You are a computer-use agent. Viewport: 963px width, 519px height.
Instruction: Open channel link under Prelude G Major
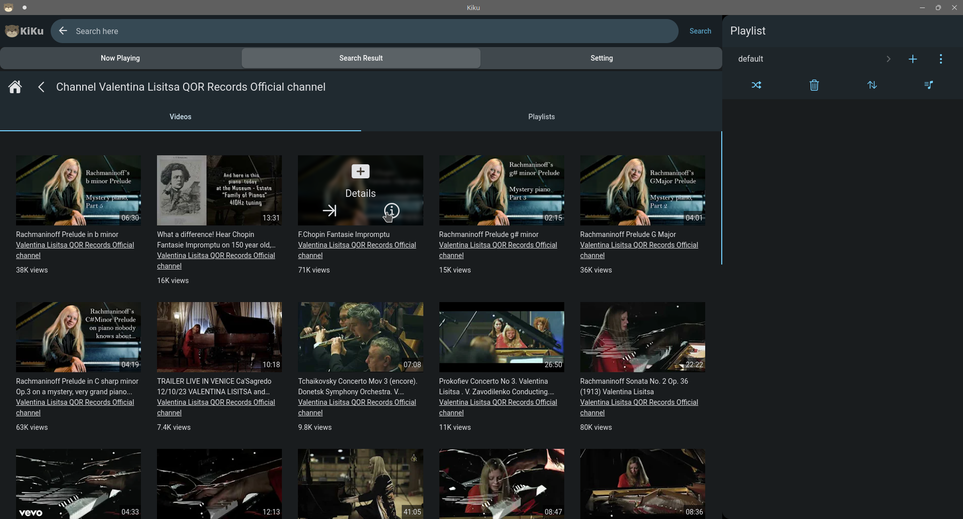coord(639,250)
